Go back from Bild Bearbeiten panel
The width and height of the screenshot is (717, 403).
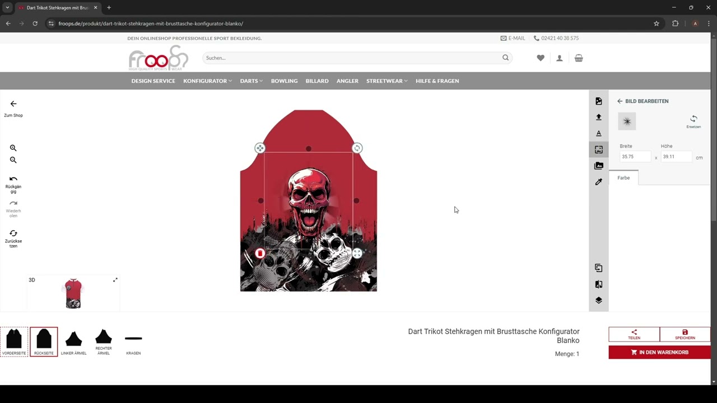point(620,101)
